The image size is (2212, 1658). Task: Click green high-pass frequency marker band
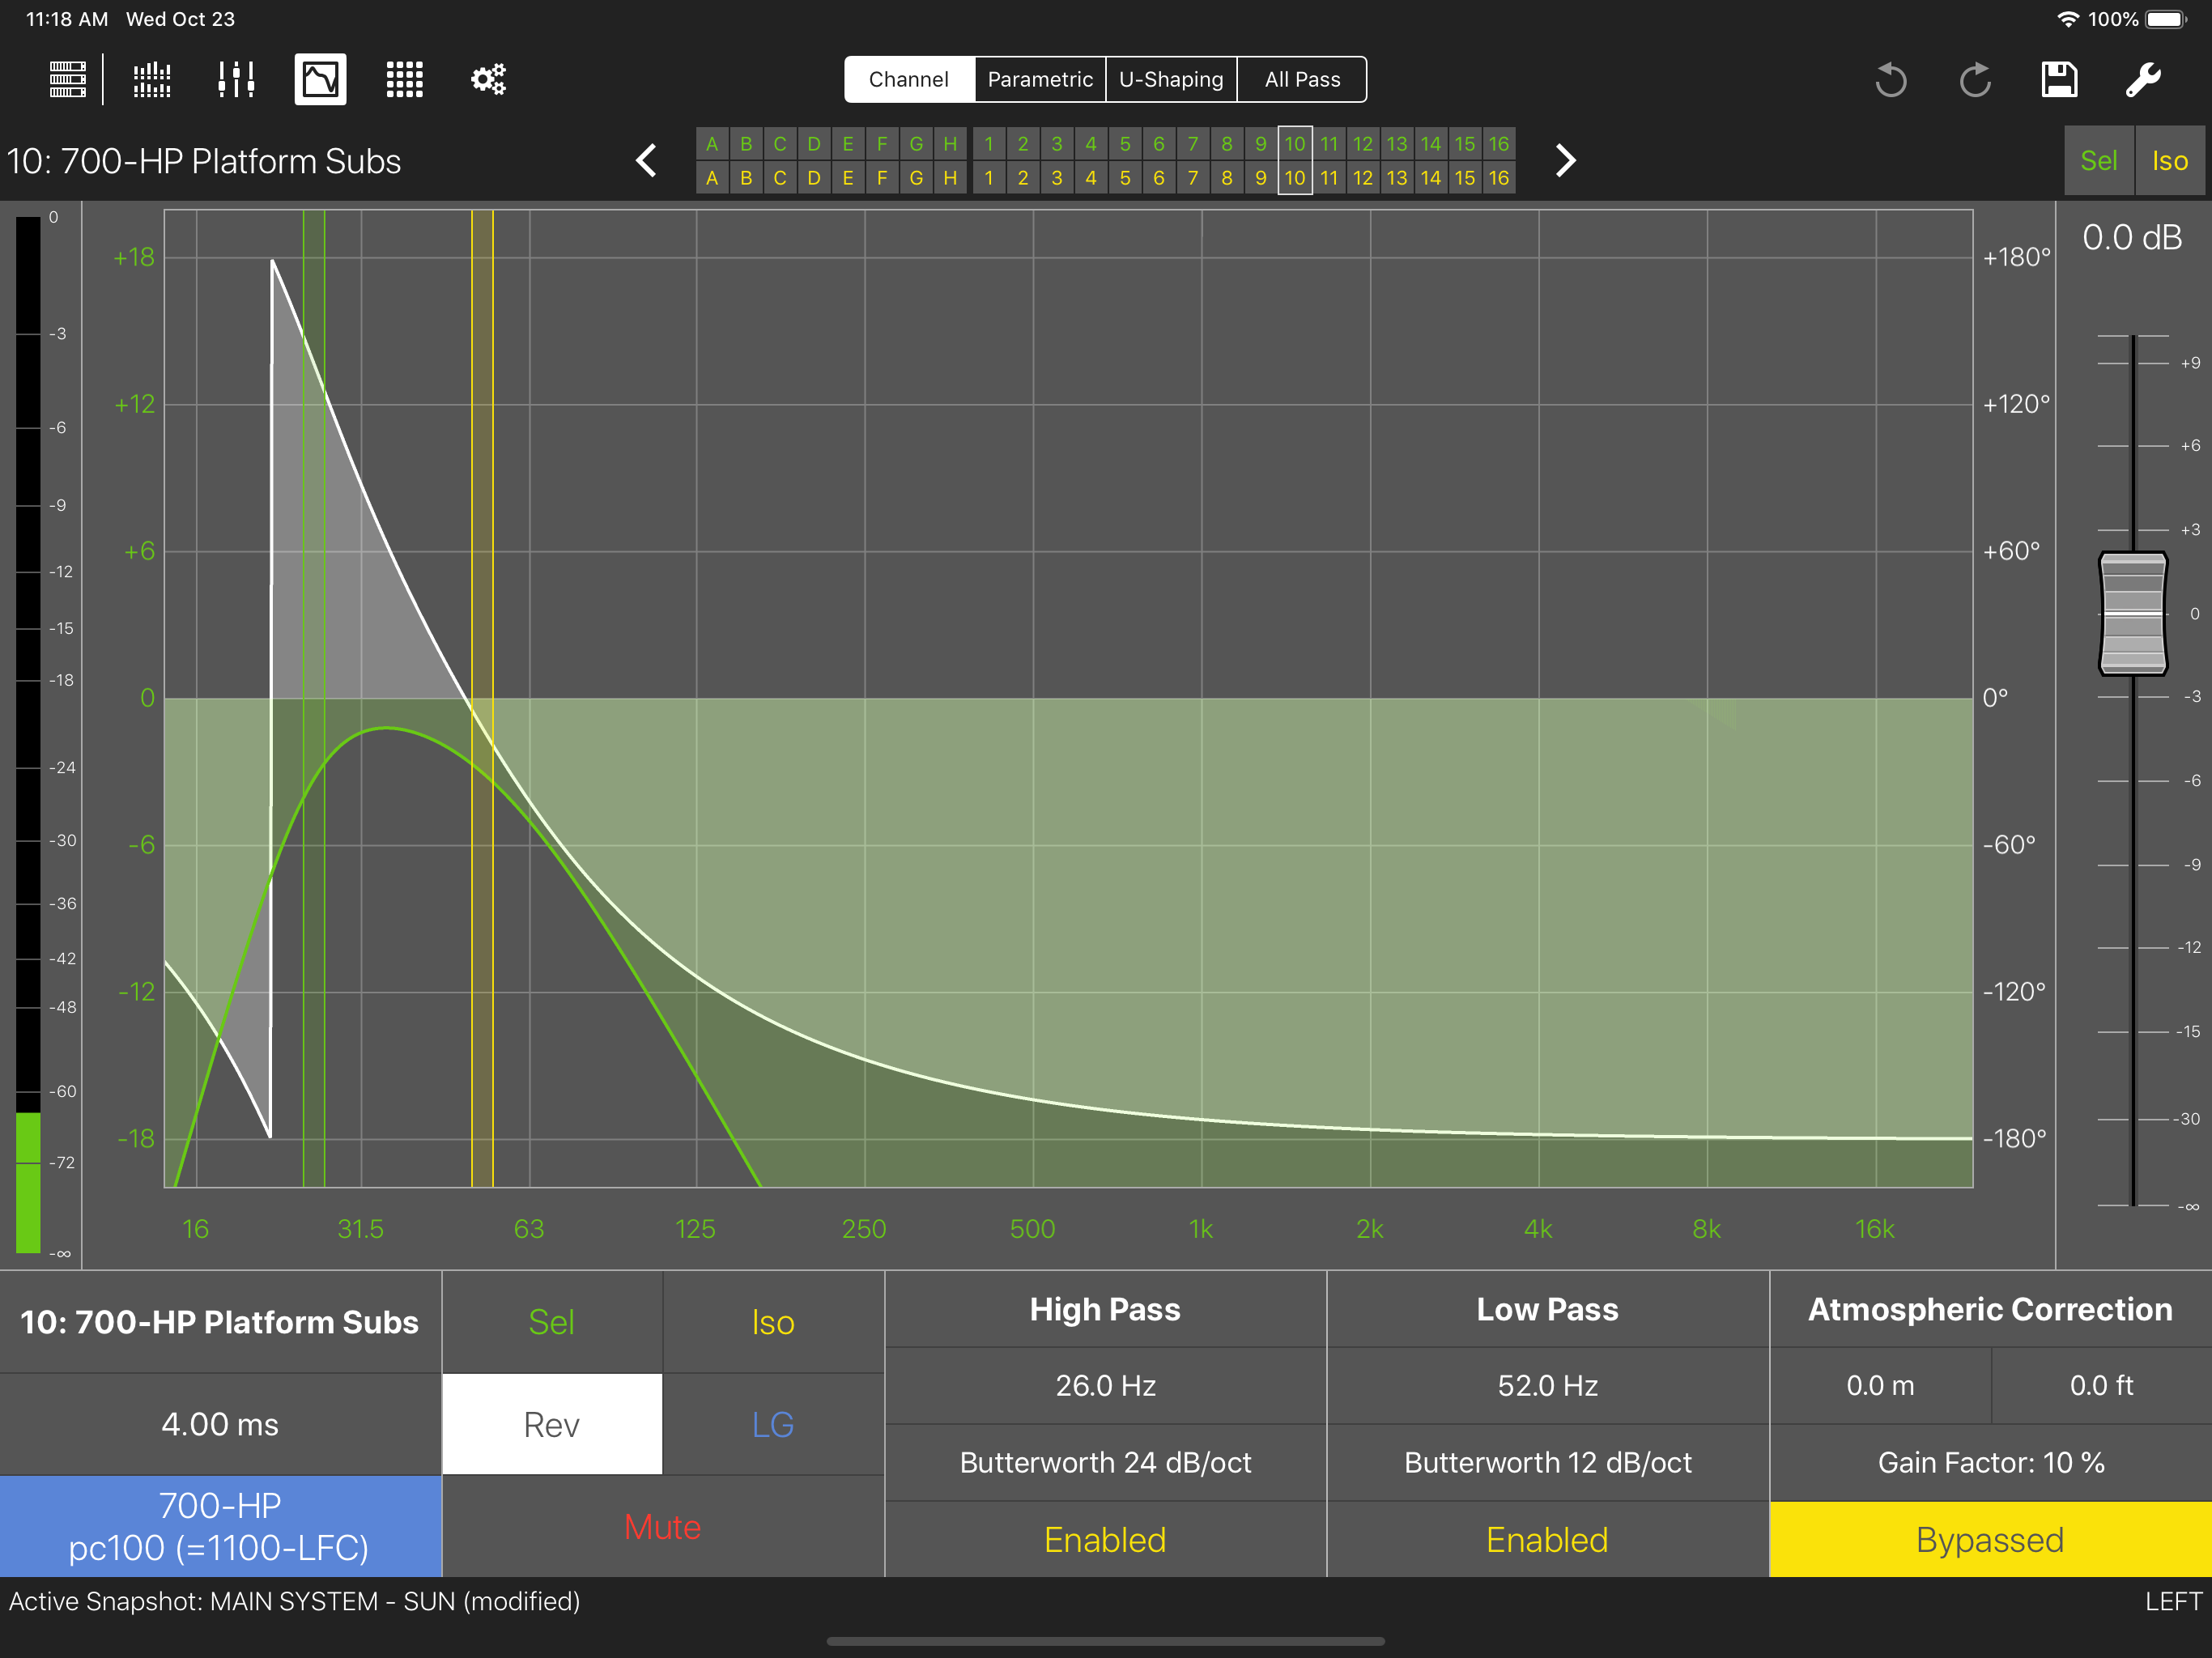click(314, 698)
